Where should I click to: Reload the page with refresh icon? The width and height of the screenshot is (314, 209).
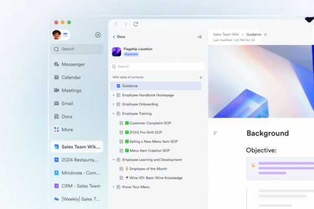pos(136,24)
